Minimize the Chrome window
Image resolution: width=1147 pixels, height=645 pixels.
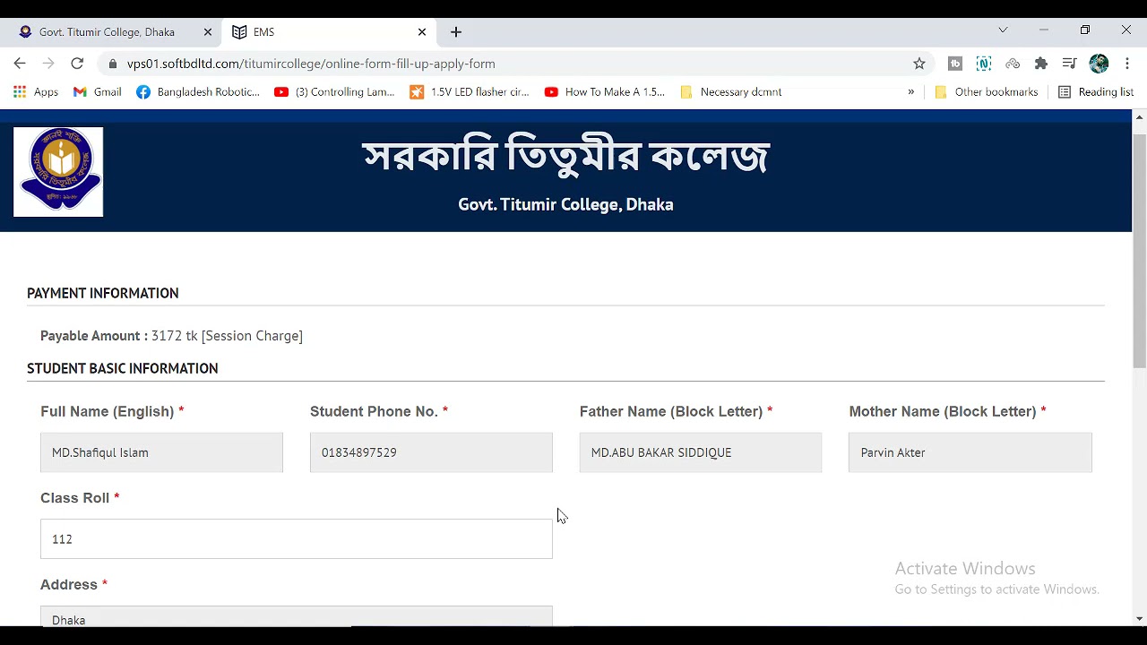1043,30
